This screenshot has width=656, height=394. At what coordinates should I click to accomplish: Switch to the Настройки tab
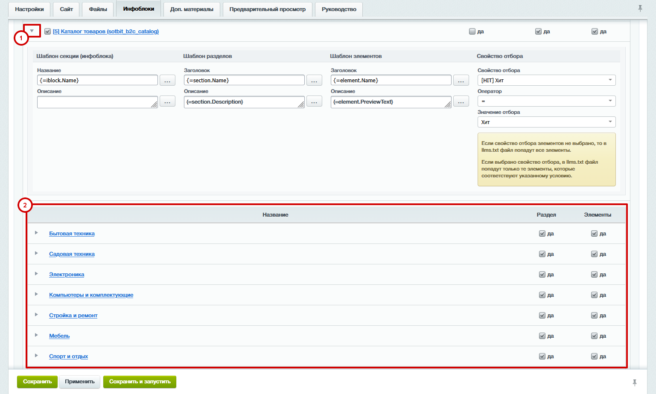(29, 9)
